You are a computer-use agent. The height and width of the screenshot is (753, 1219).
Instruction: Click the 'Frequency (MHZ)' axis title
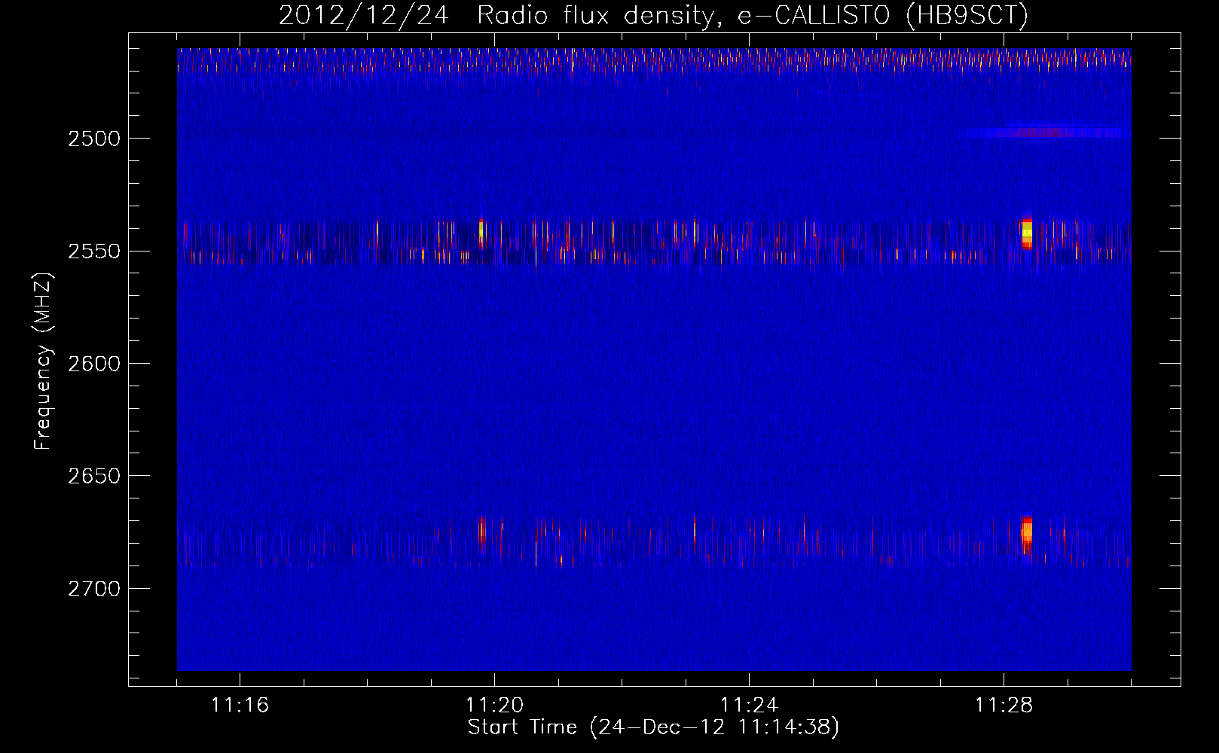click(x=44, y=361)
